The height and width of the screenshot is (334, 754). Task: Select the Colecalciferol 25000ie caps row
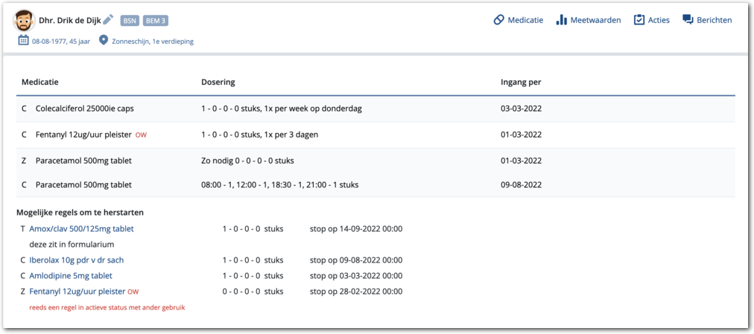click(84, 109)
